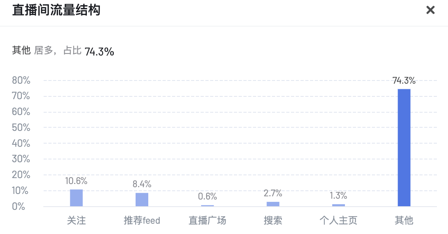
Task: Click the tall 其他 bar
Action: (x=404, y=148)
